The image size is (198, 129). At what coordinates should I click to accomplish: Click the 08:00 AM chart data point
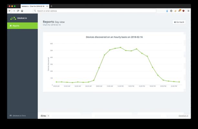[x=99, y=68]
